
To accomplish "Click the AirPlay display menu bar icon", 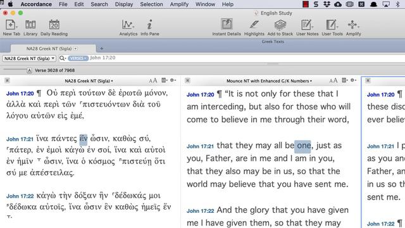I will (x=386, y=4).
